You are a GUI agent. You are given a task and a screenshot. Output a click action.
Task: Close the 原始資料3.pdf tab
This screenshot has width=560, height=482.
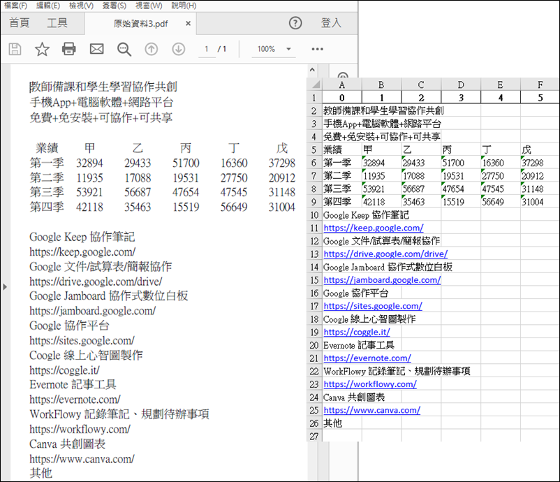189,24
